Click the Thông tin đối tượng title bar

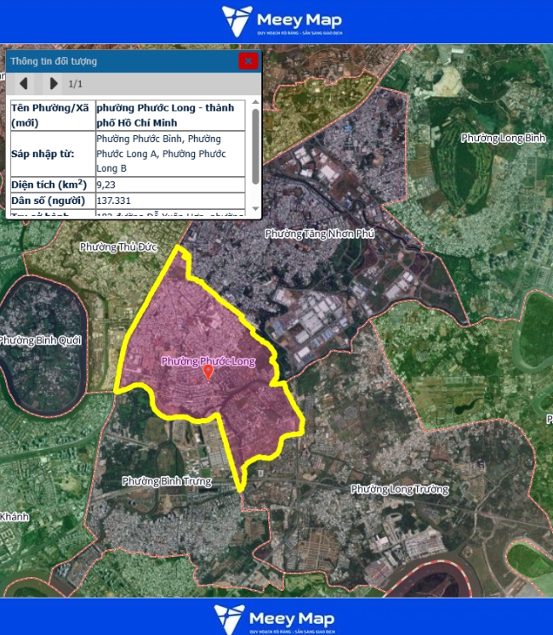click(119, 61)
